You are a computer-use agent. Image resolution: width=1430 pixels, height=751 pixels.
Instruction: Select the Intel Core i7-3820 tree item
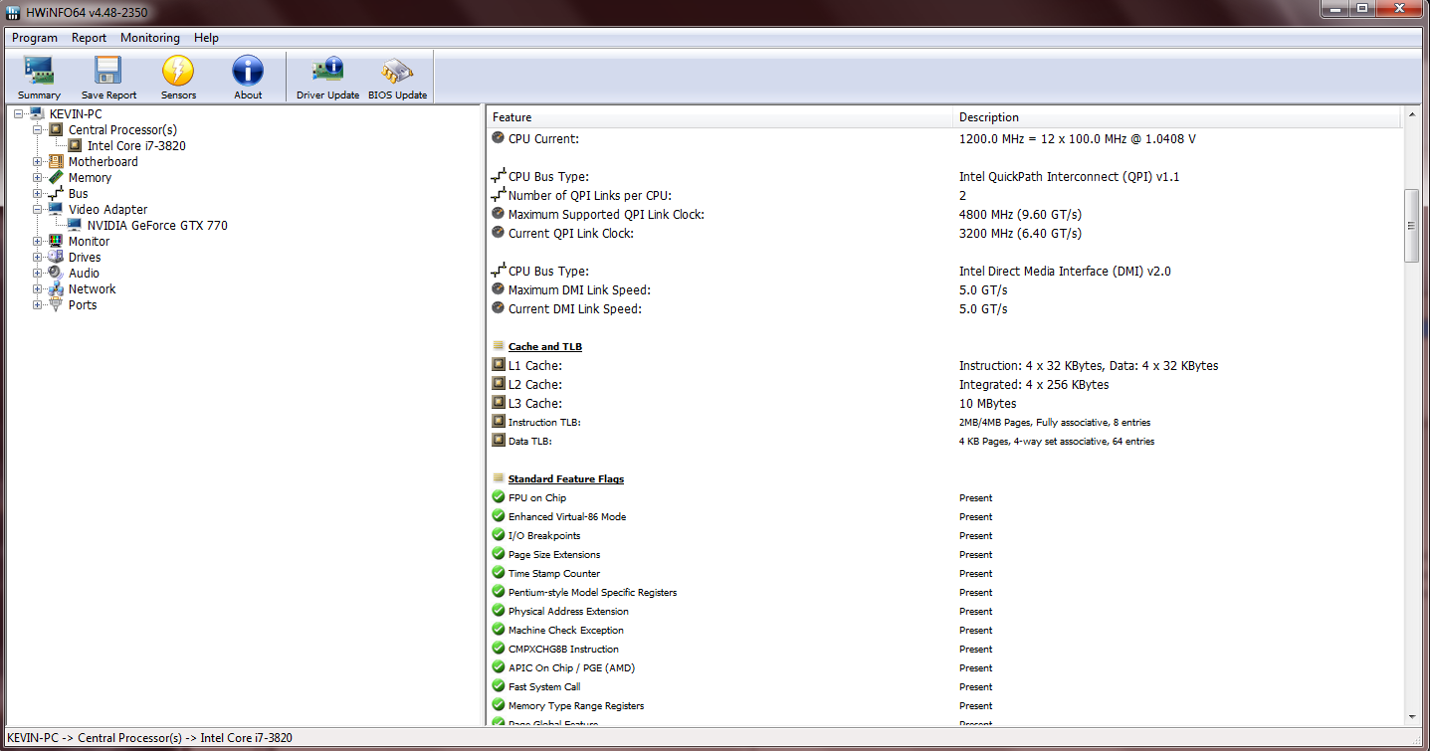(136, 146)
